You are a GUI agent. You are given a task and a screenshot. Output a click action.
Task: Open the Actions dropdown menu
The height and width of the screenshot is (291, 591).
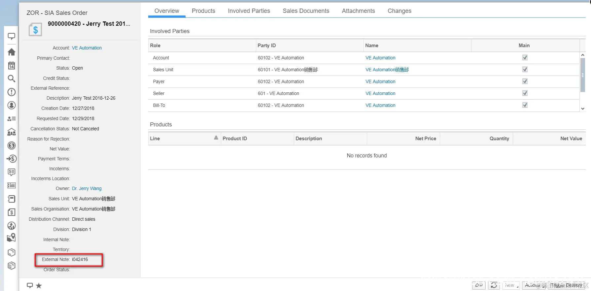[534, 285]
